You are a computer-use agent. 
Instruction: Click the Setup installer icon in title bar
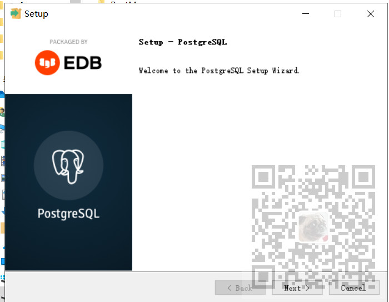click(16, 13)
